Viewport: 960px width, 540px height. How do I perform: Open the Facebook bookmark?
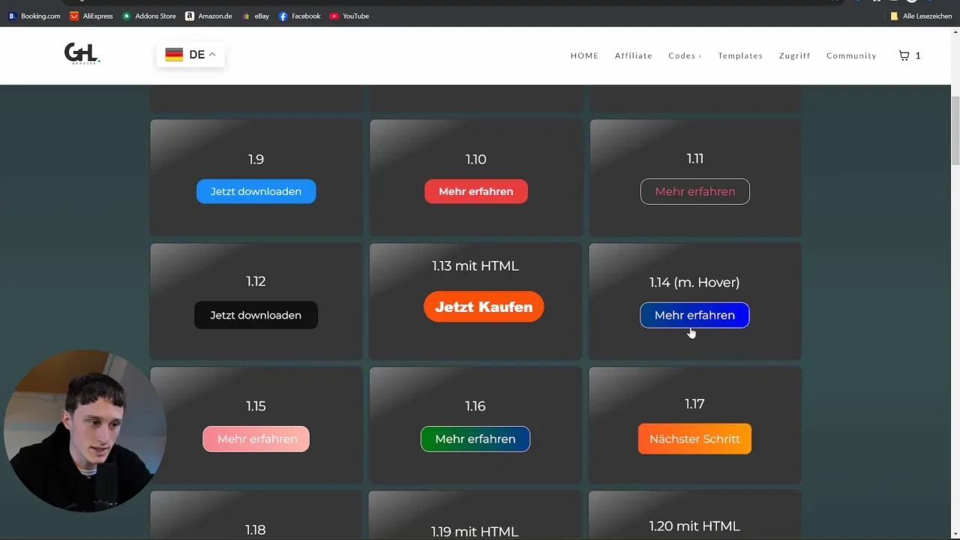click(299, 16)
